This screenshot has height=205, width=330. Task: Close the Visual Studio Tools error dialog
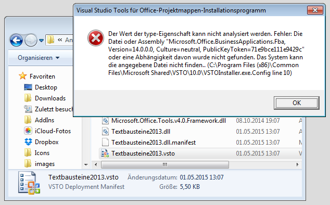tap(315, 10)
